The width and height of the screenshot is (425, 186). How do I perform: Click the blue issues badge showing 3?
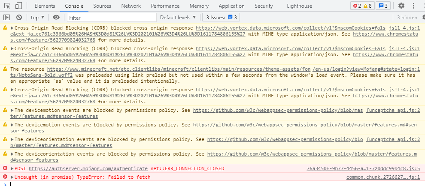point(383,6)
